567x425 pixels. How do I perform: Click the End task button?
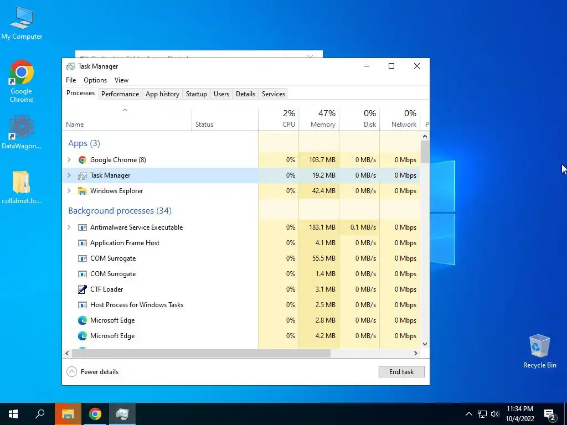(401, 371)
